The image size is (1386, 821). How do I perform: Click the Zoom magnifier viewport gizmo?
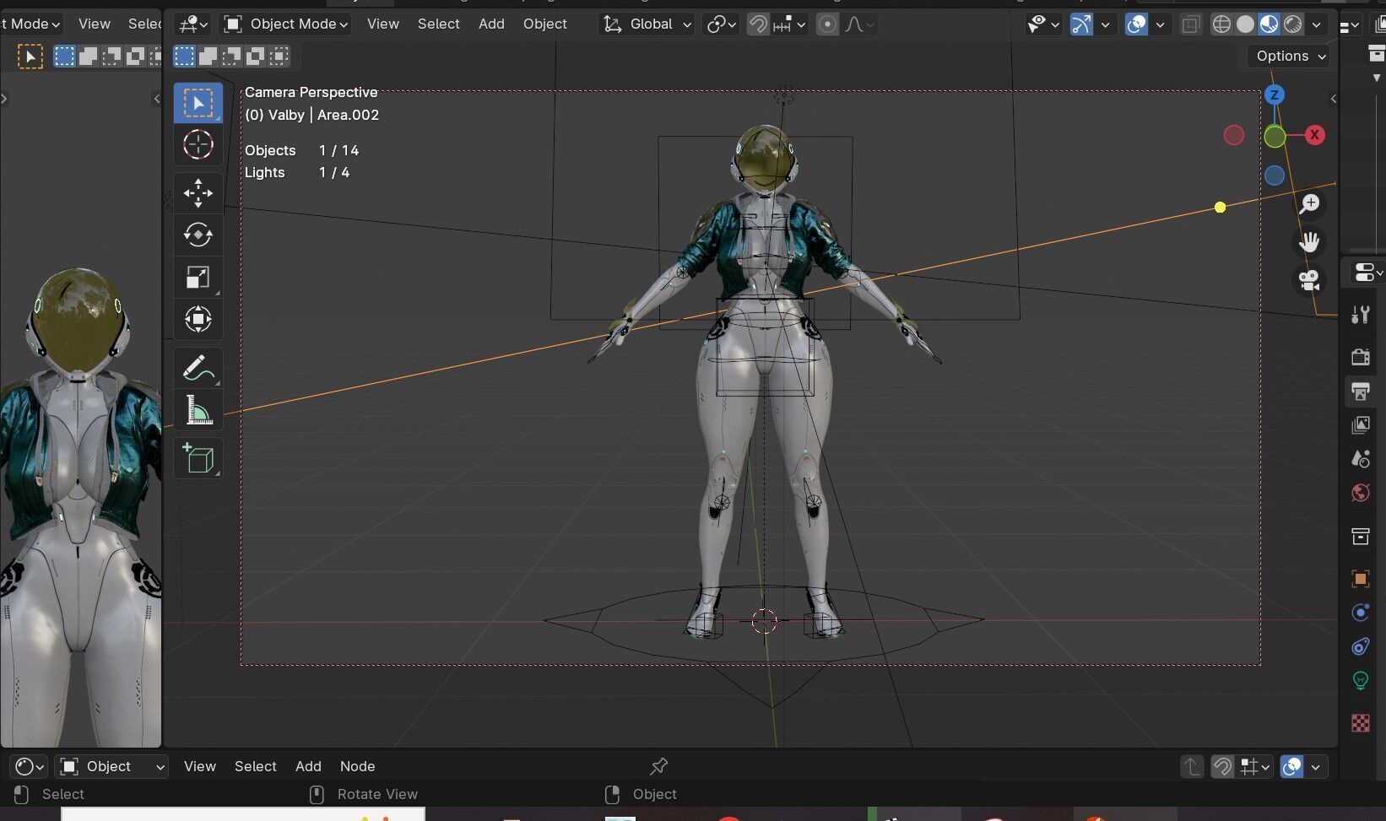[1309, 204]
